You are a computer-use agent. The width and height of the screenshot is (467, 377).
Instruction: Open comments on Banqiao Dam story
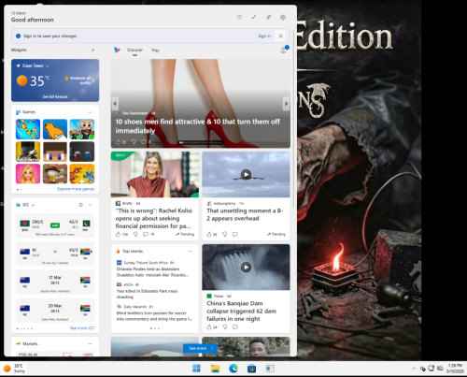pyautogui.click(x=235, y=326)
